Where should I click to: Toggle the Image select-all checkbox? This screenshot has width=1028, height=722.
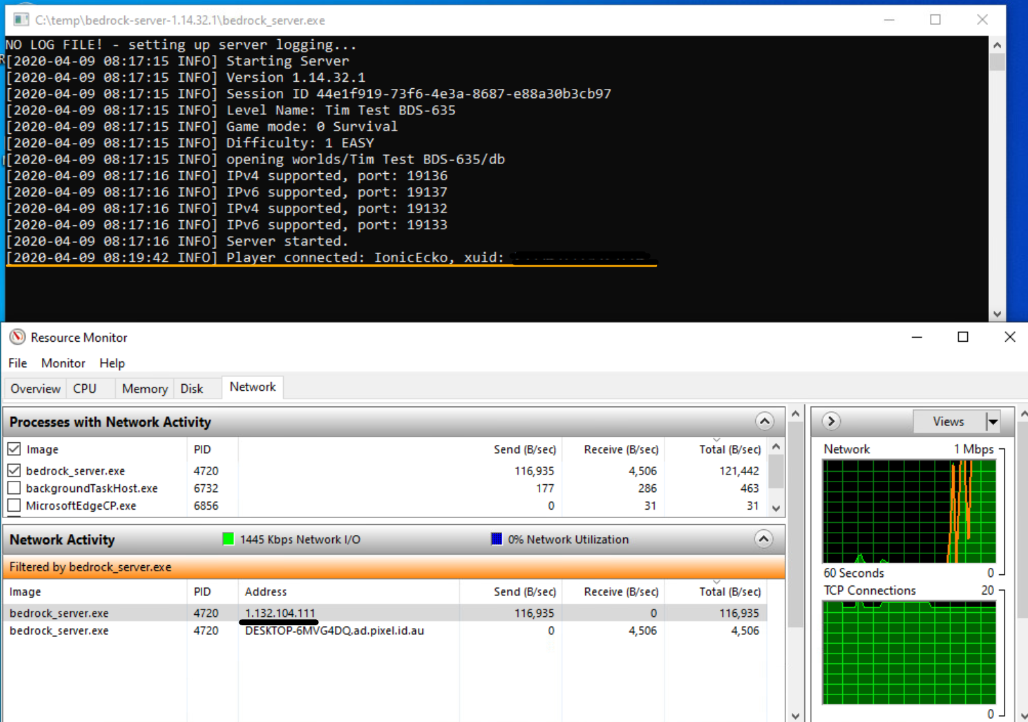tap(14, 449)
